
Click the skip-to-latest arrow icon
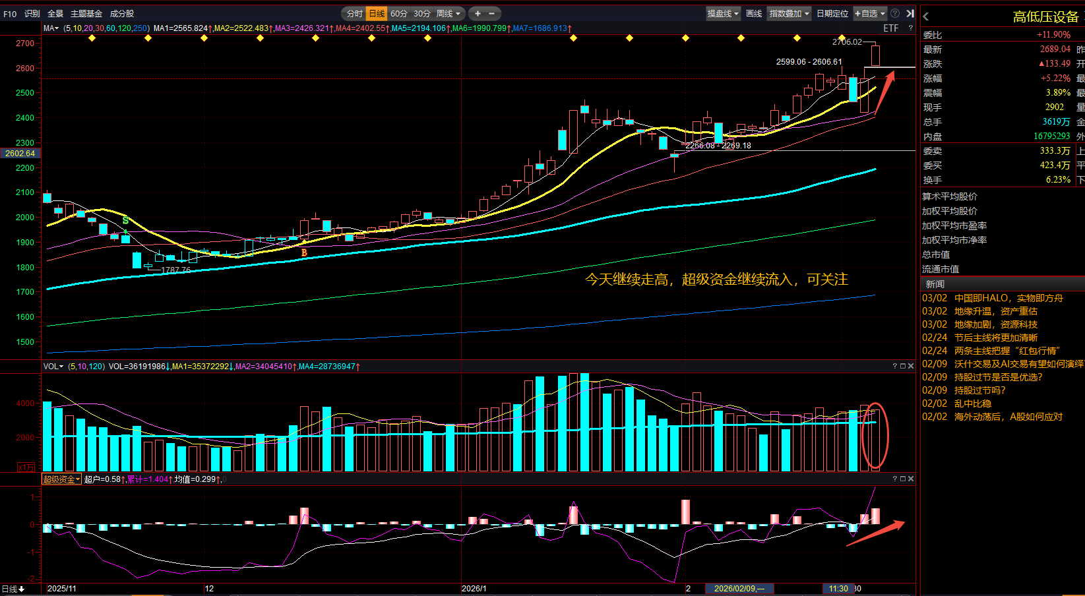click(910, 13)
